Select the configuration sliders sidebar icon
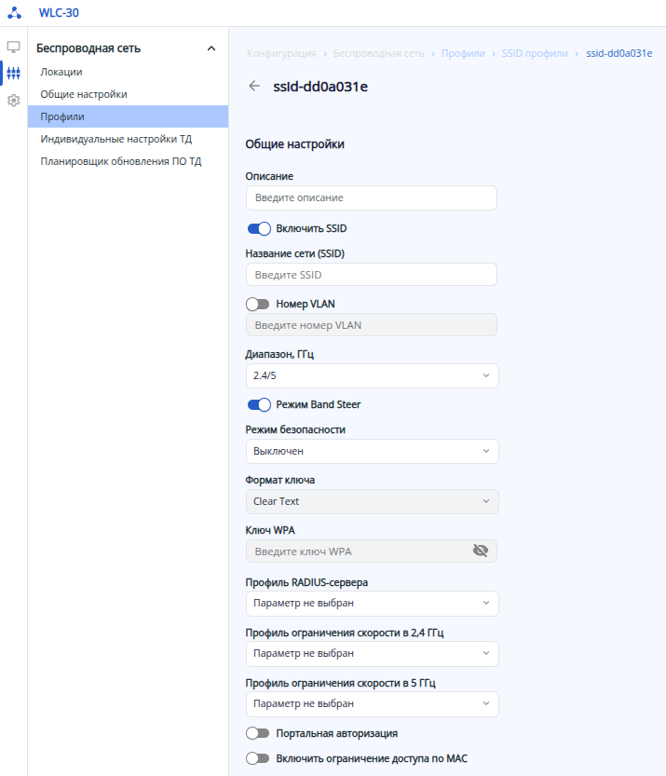 click(13, 73)
